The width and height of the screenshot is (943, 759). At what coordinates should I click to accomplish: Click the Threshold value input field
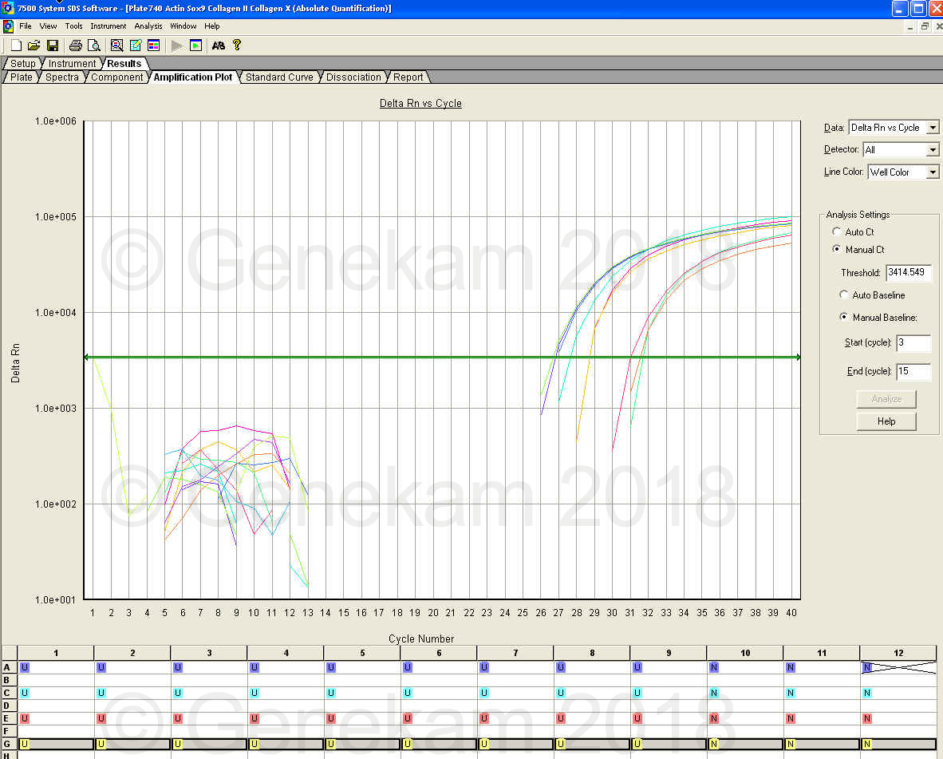click(x=908, y=273)
